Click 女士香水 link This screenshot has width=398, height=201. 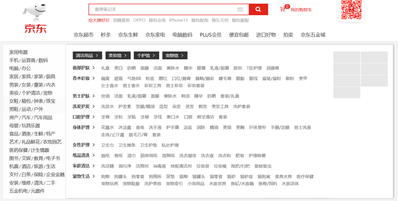[x=110, y=86]
